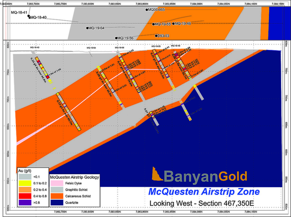Viewport: 291px width, 217px height.
Task: Click the yellow 0.1 to 0.2 swatch
Action: [25, 183]
